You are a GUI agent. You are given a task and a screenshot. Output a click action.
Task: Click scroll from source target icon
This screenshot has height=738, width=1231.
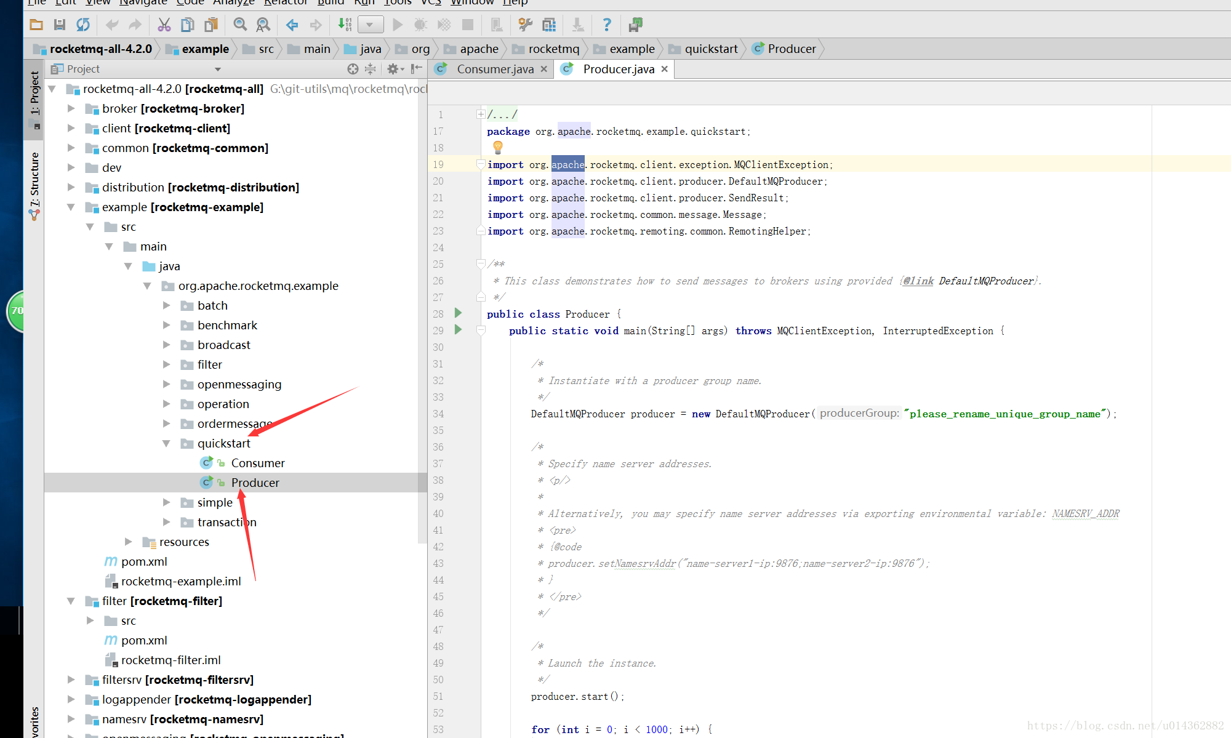pos(352,69)
